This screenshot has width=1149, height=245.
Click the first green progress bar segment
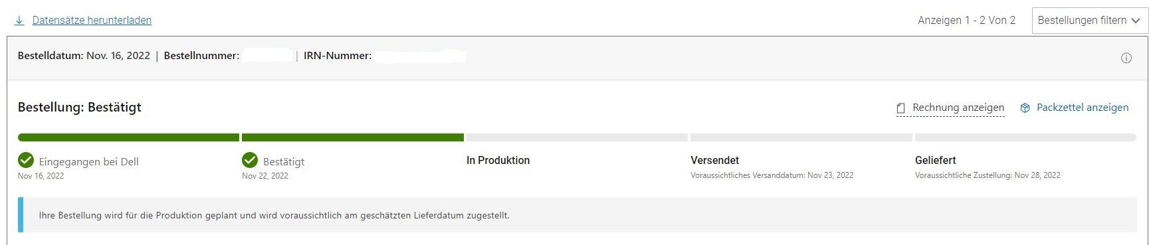[128, 137]
